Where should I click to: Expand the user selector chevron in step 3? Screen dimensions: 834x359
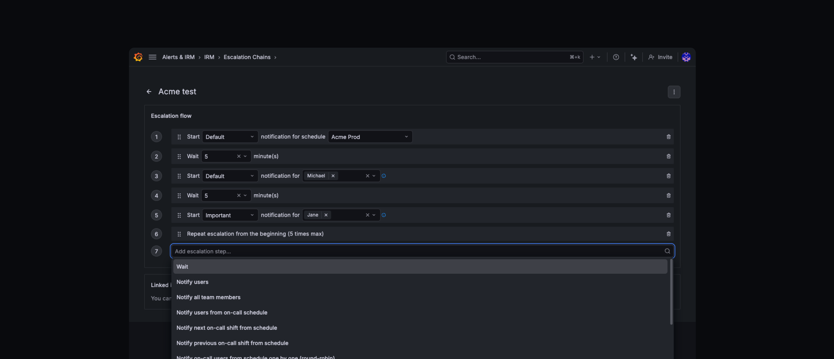coord(374,176)
